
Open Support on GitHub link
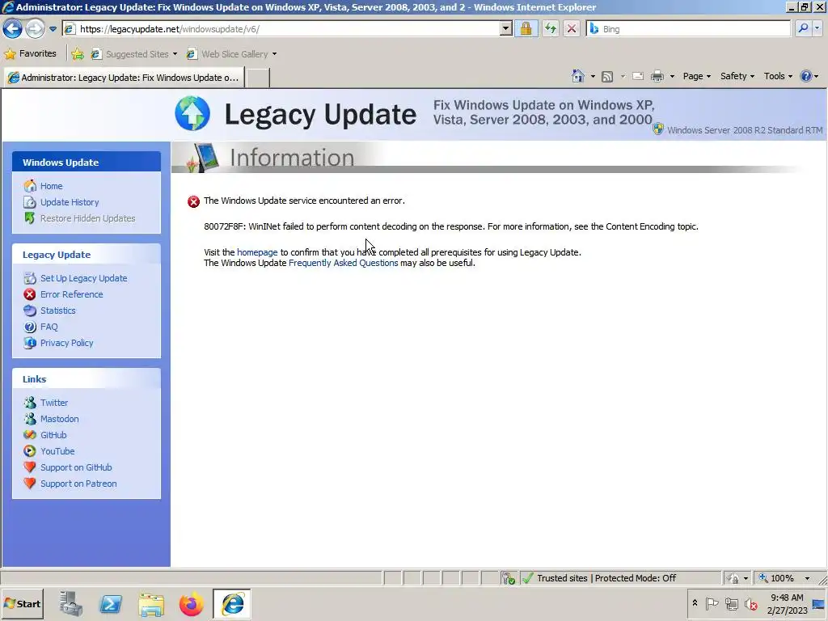pos(76,468)
